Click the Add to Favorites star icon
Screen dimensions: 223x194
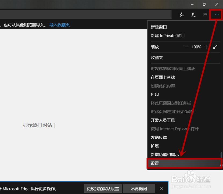click(x=182, y=15)
